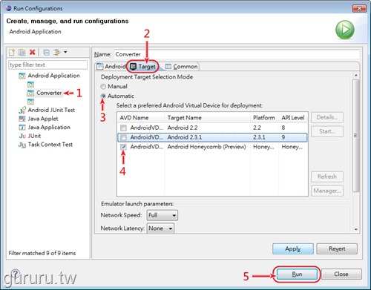Click the Android Application tree icon

[22, 76]
